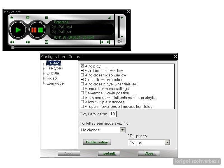Viewport: 224px width, 168px height.
Task: Open the info icon in MovieSpot
Action: 110,17
